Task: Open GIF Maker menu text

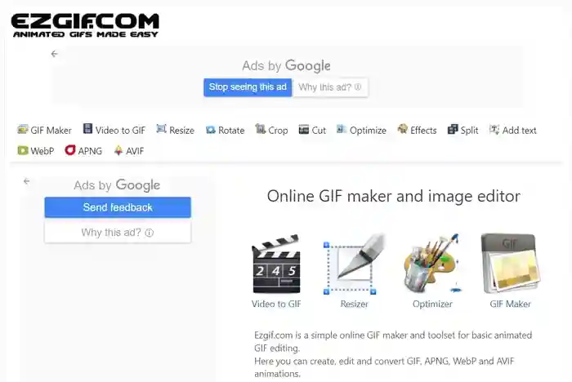Action: click(51, 131)
